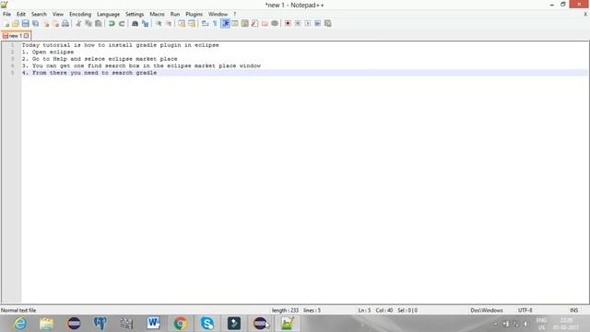Click the Zoom Out toolbar icon
The image size is (590, 332).
(x=169, y=24)
